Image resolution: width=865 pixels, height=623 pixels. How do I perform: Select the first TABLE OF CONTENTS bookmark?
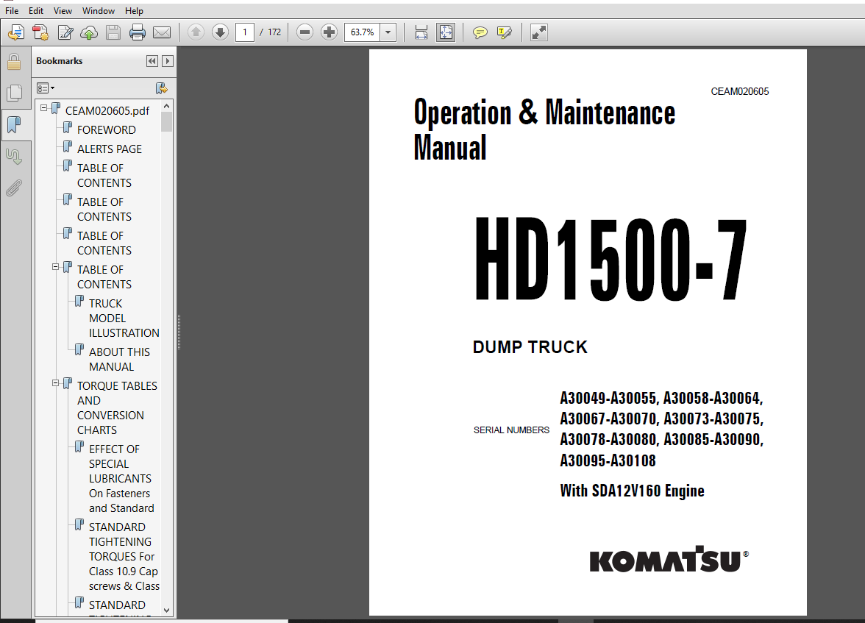tap(104, 176)
